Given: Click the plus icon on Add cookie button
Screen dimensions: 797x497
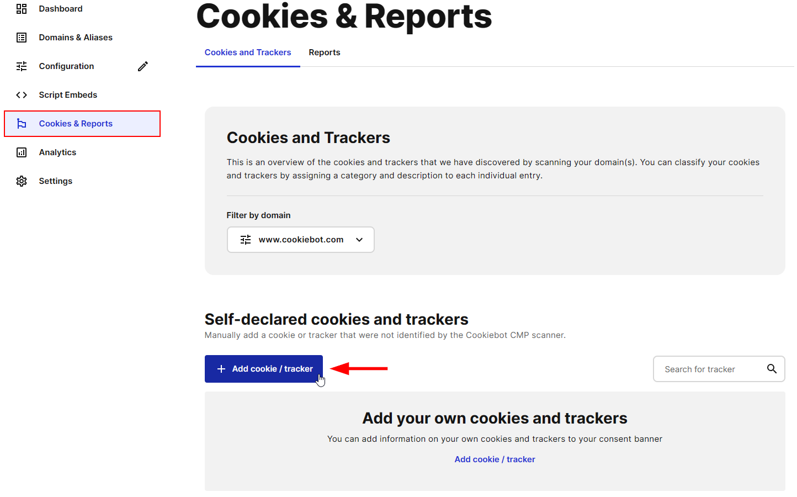Looking at the screenshot, I should [221, 369].
